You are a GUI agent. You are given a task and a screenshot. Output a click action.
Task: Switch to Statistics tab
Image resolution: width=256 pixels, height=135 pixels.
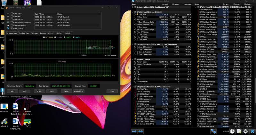[x=68, y=33]
